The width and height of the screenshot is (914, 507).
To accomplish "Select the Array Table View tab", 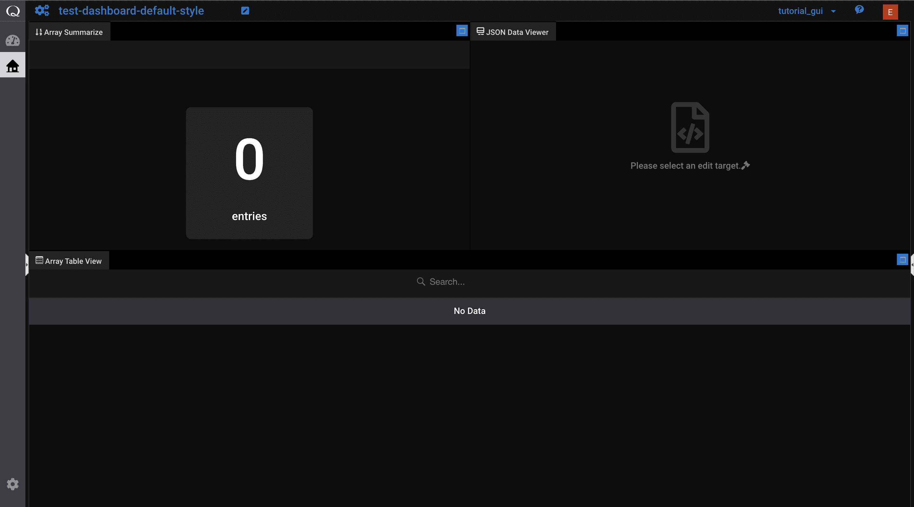I will click(69, 261).
